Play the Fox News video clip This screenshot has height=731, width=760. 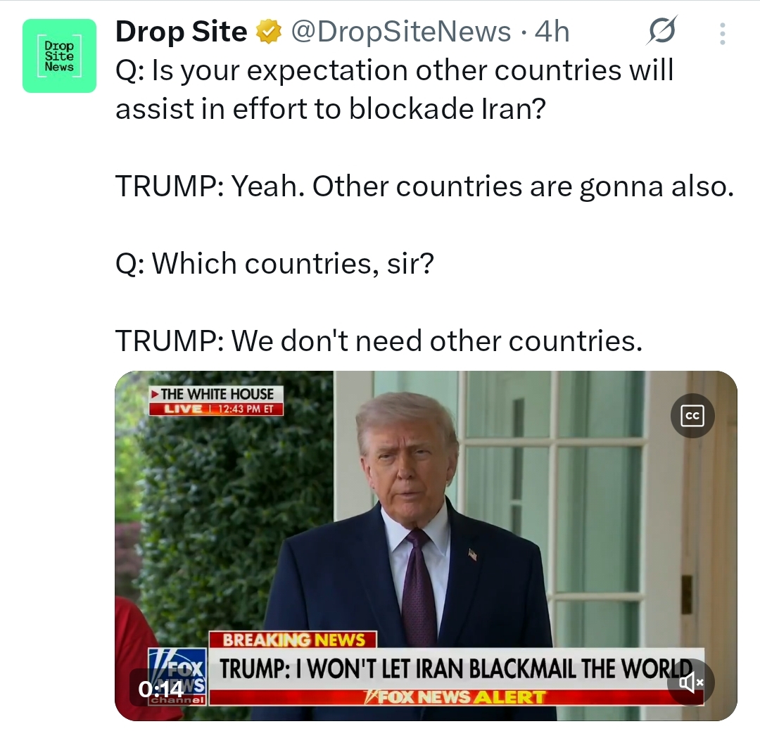pos(426,546)
